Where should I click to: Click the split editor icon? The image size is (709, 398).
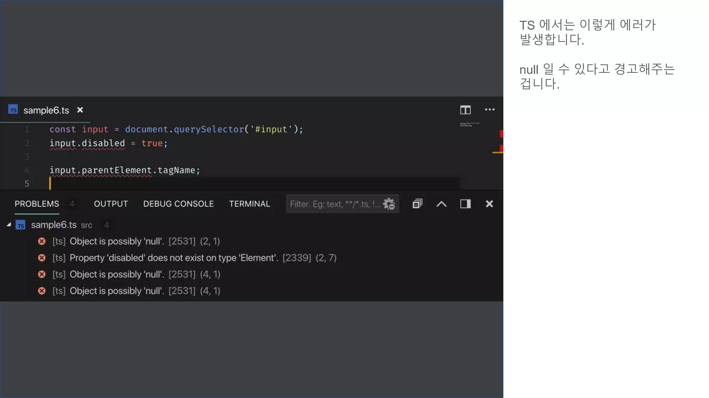coord(465,110)
